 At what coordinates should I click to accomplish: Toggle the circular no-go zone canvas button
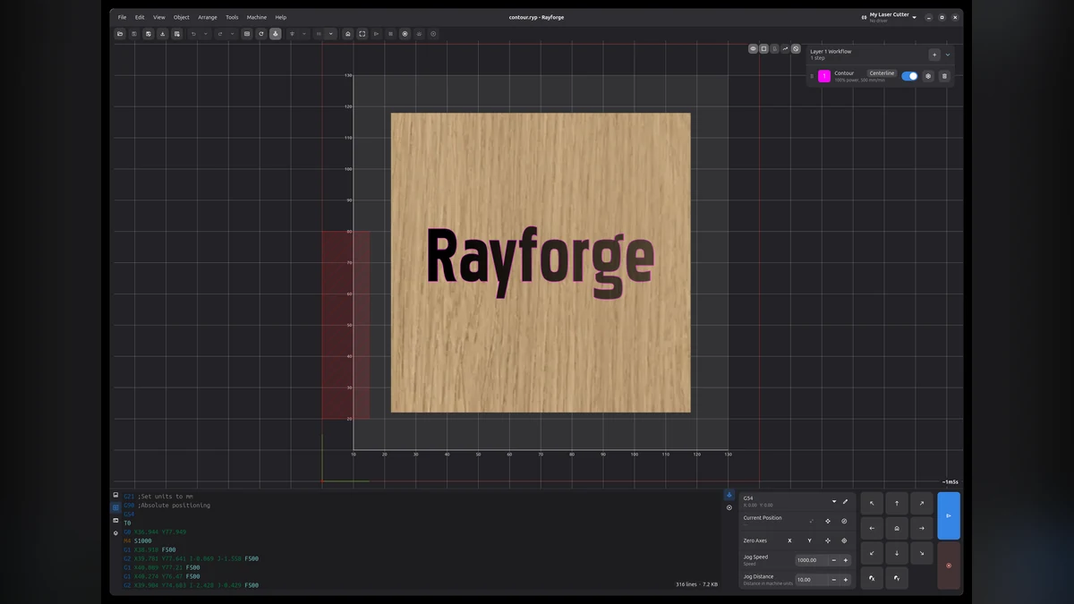(x=796, y=48)
